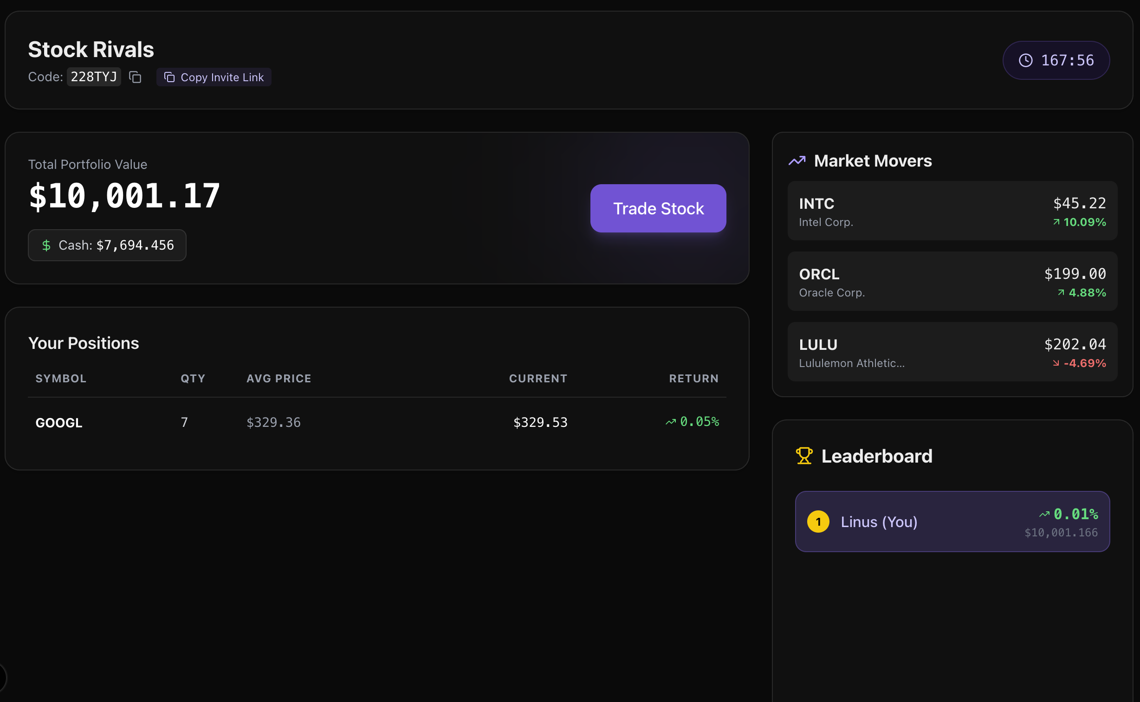Click Copy Invite Link
Image resolution: width=1140 pixels, height=702 pixels.
pos(214,77)
